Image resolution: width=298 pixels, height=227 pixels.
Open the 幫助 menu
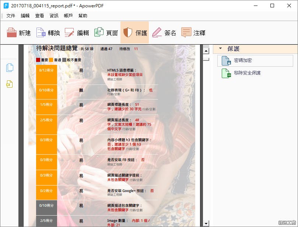[x=83, y=15]
